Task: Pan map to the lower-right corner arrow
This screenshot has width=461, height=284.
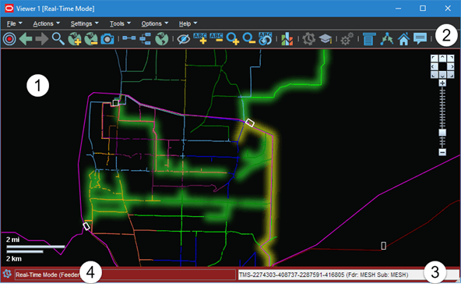Action: point(451,76)
